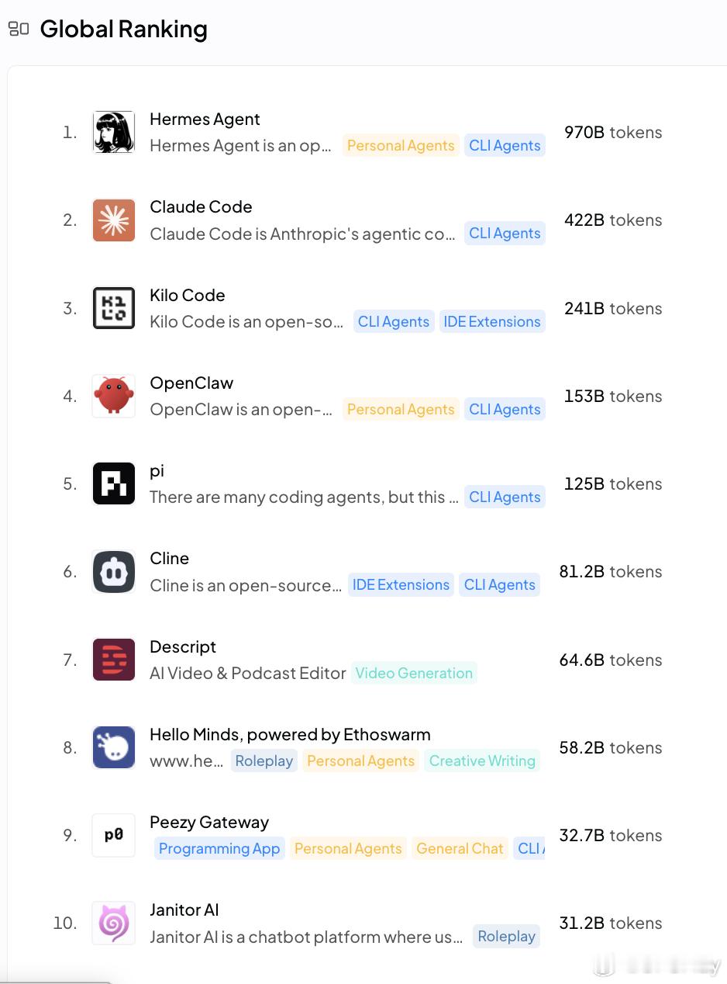Click the red OpenClaw mascot icon
Image resolution: width=727 pixels, height=984 pixels.
coord(114,396)
